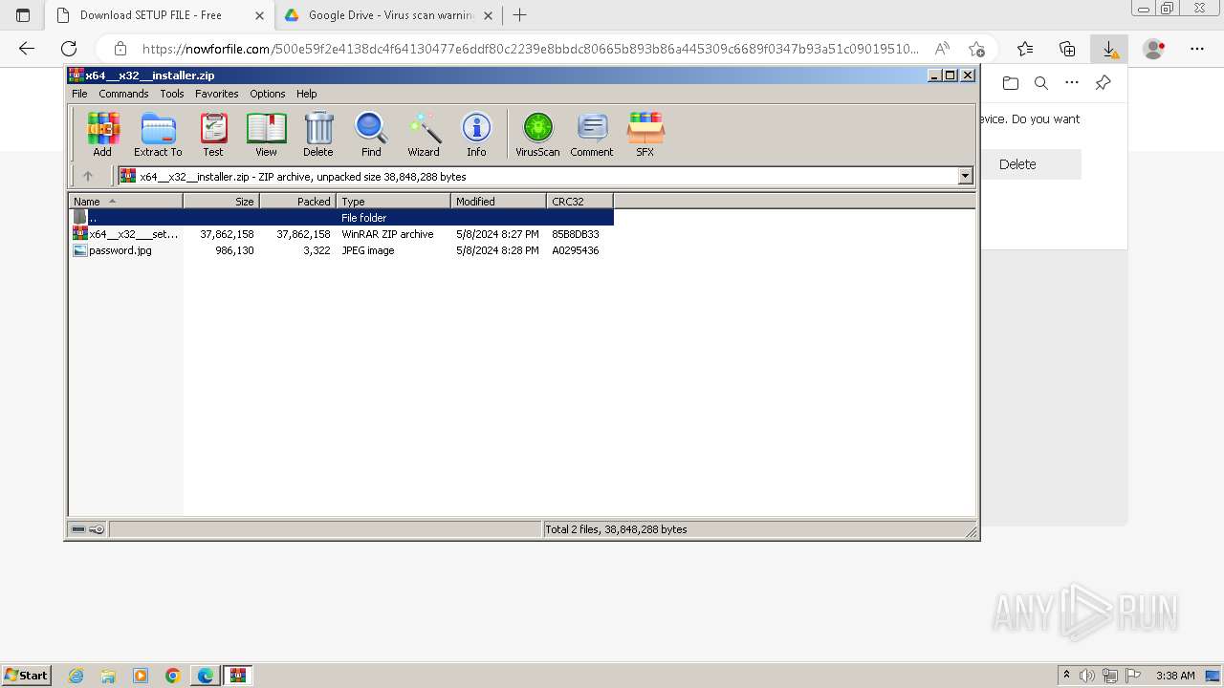Open the File menu in WinRAR
The width and height of the screenshot is (1224, 688).
(x=79, y=94)
